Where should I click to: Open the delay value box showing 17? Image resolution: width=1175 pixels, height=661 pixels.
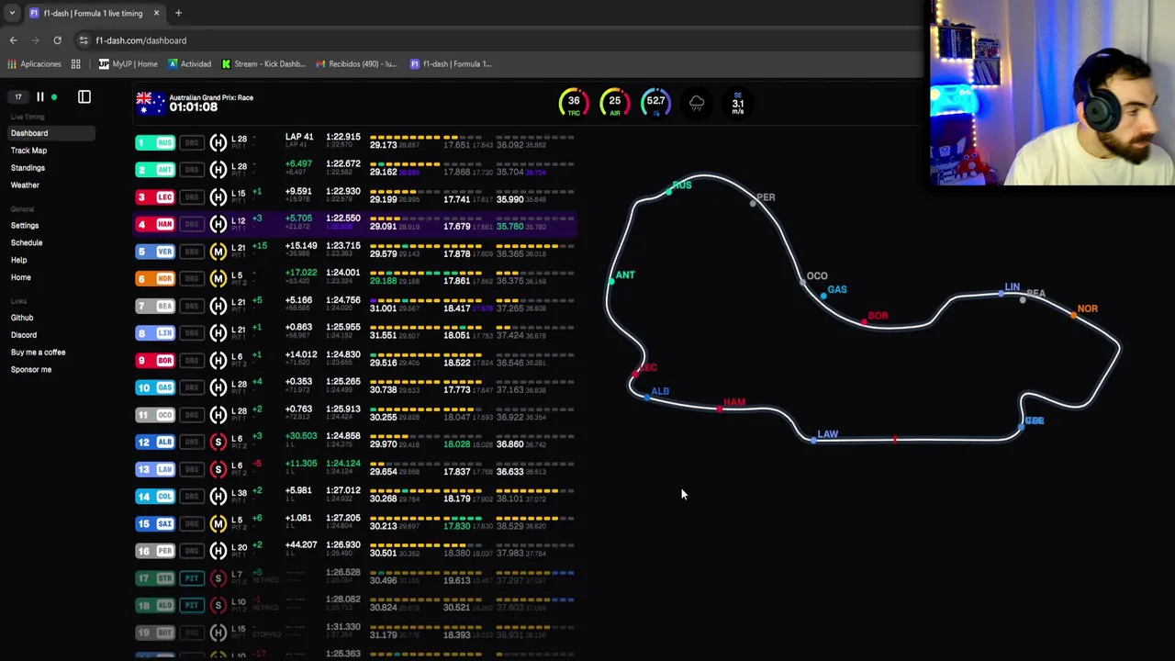tap(18, 96)
